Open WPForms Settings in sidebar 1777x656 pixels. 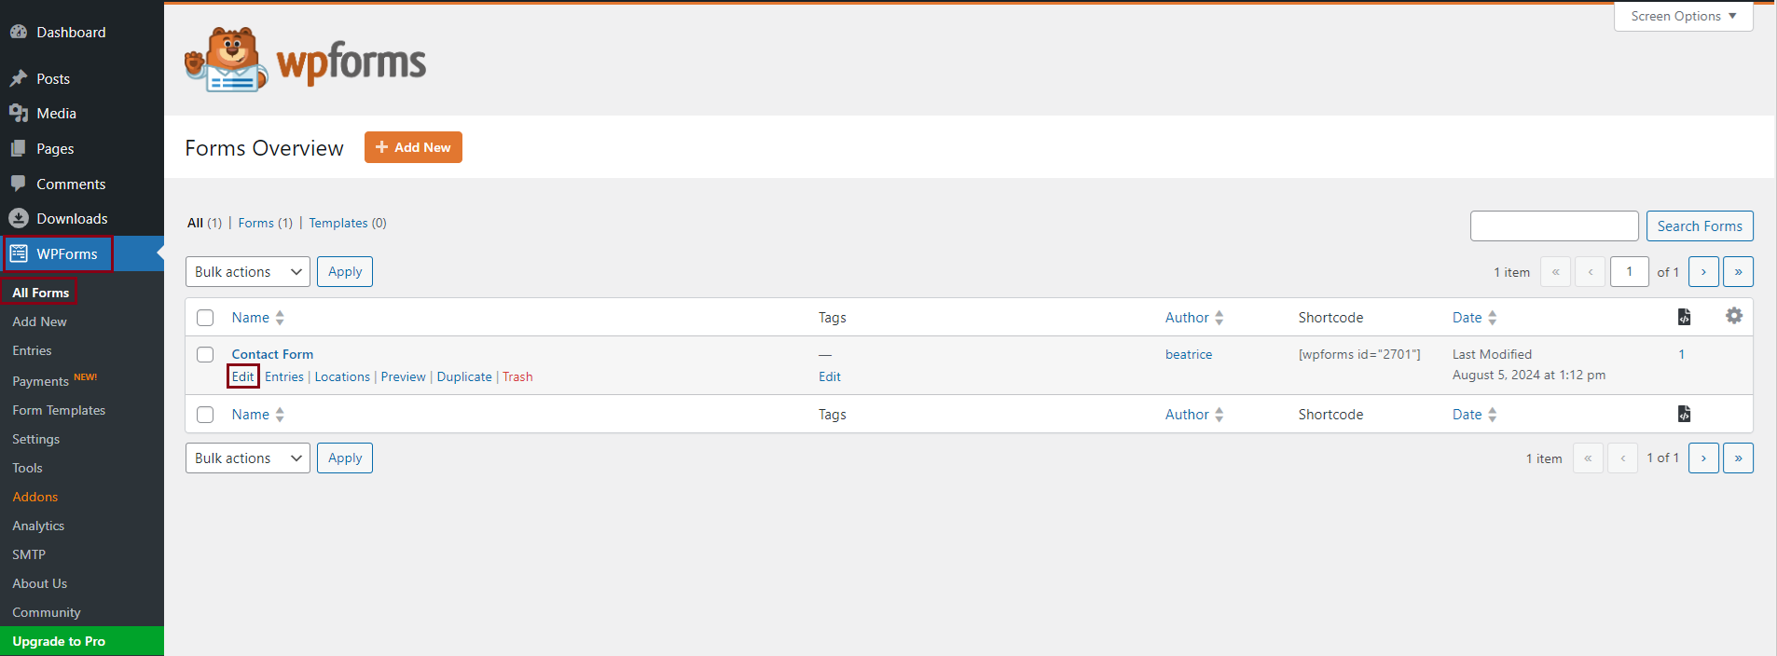pyautogui.click(x=35, y=439)
